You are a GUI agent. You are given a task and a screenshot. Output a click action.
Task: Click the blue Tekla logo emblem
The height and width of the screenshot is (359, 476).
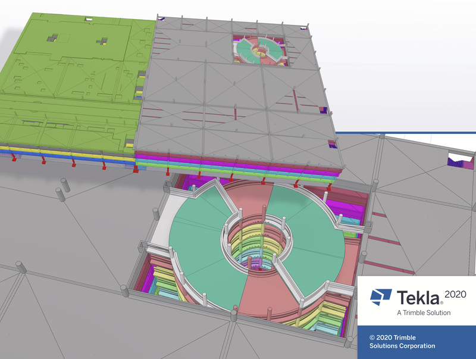click(381, 296)
